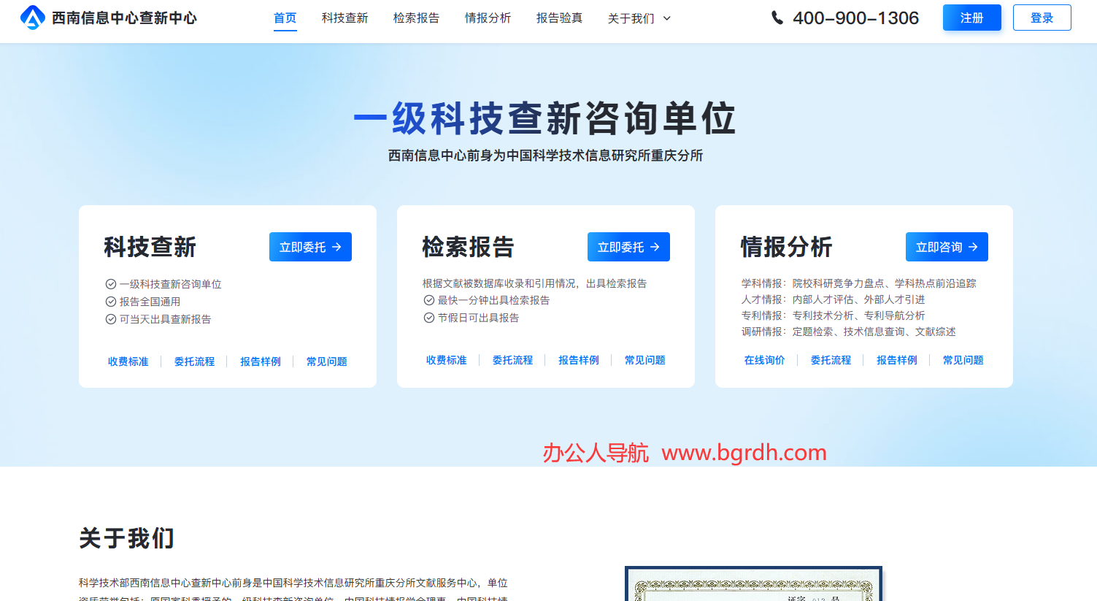Open 在线询价 under 情报分析
1097x601 pixels.
pos(764,360)
